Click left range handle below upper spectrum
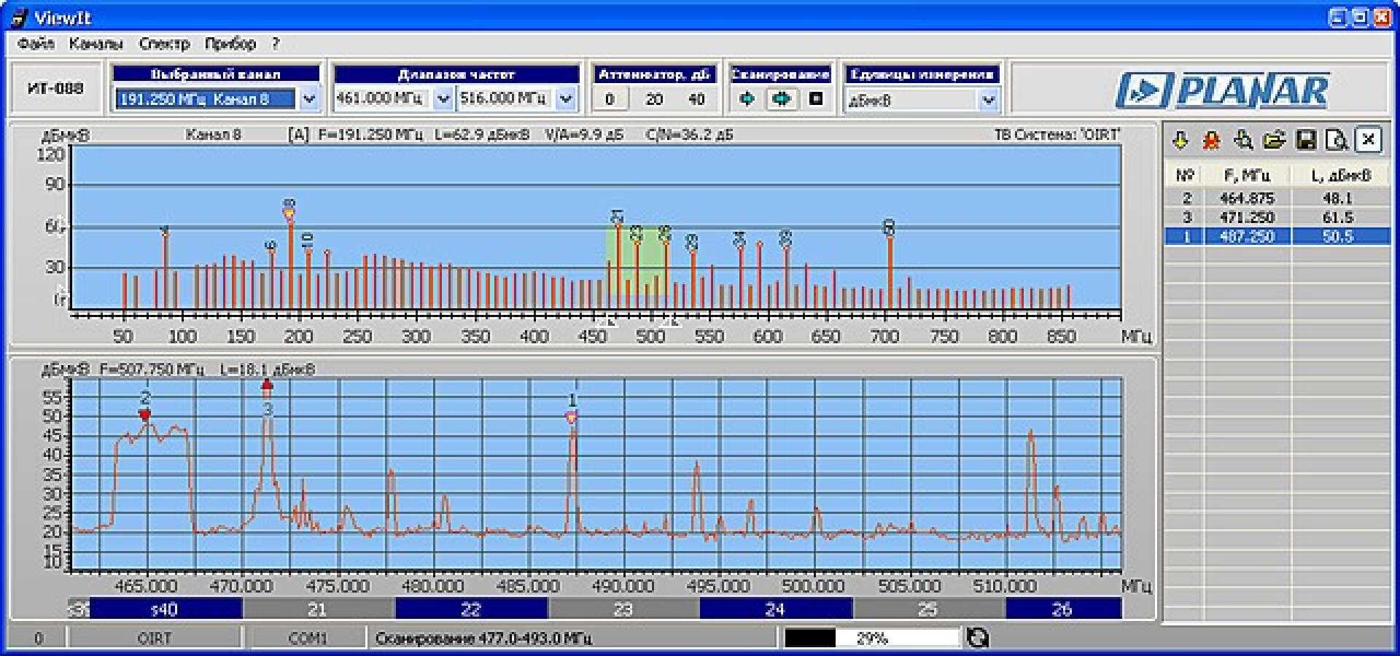This screenshot has height=656, width=1400. pos(609,321)
